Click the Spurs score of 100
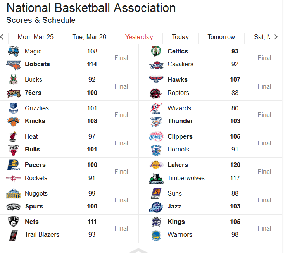Screen dimensions: 285x253 [x=92, y=206]
